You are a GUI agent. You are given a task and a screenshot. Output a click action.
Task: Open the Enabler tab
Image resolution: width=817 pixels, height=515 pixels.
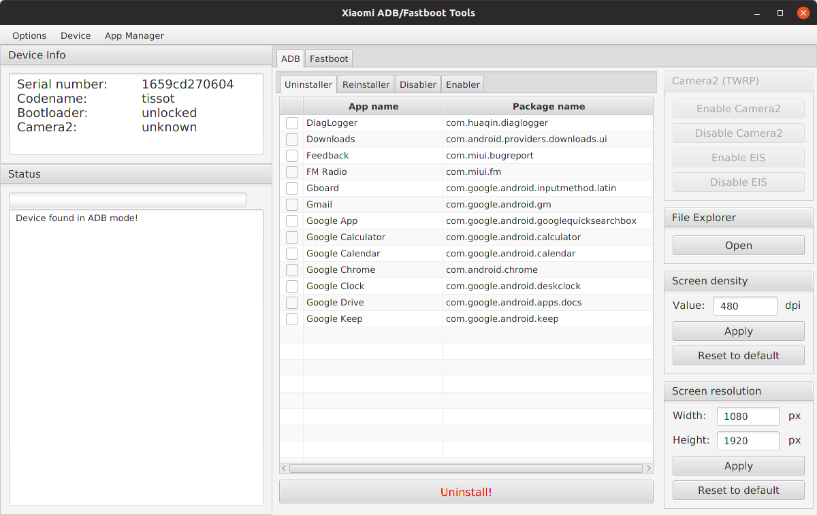point(462,84)
